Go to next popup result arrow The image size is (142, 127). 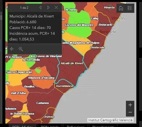pos(48,8)
